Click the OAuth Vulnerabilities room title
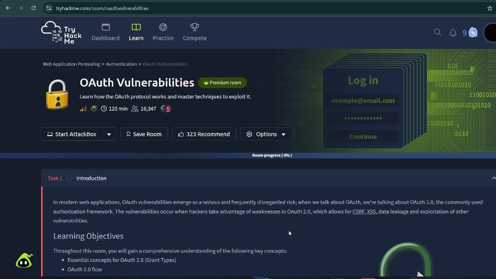The width and height of the screenshot is (496, 279). (x=137, y=83)
